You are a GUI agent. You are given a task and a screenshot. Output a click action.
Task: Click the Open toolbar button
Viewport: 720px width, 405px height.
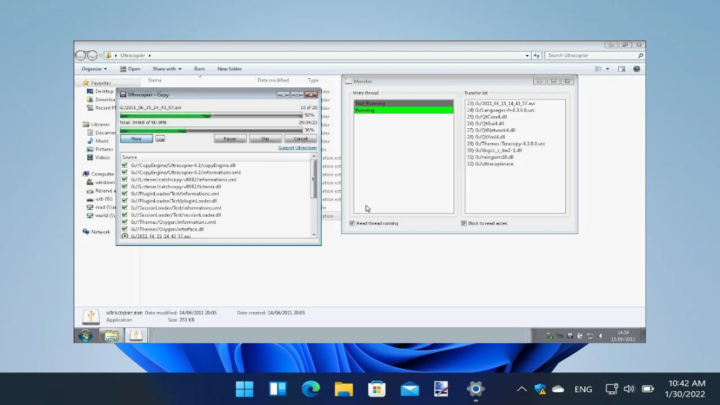point(130,69)
